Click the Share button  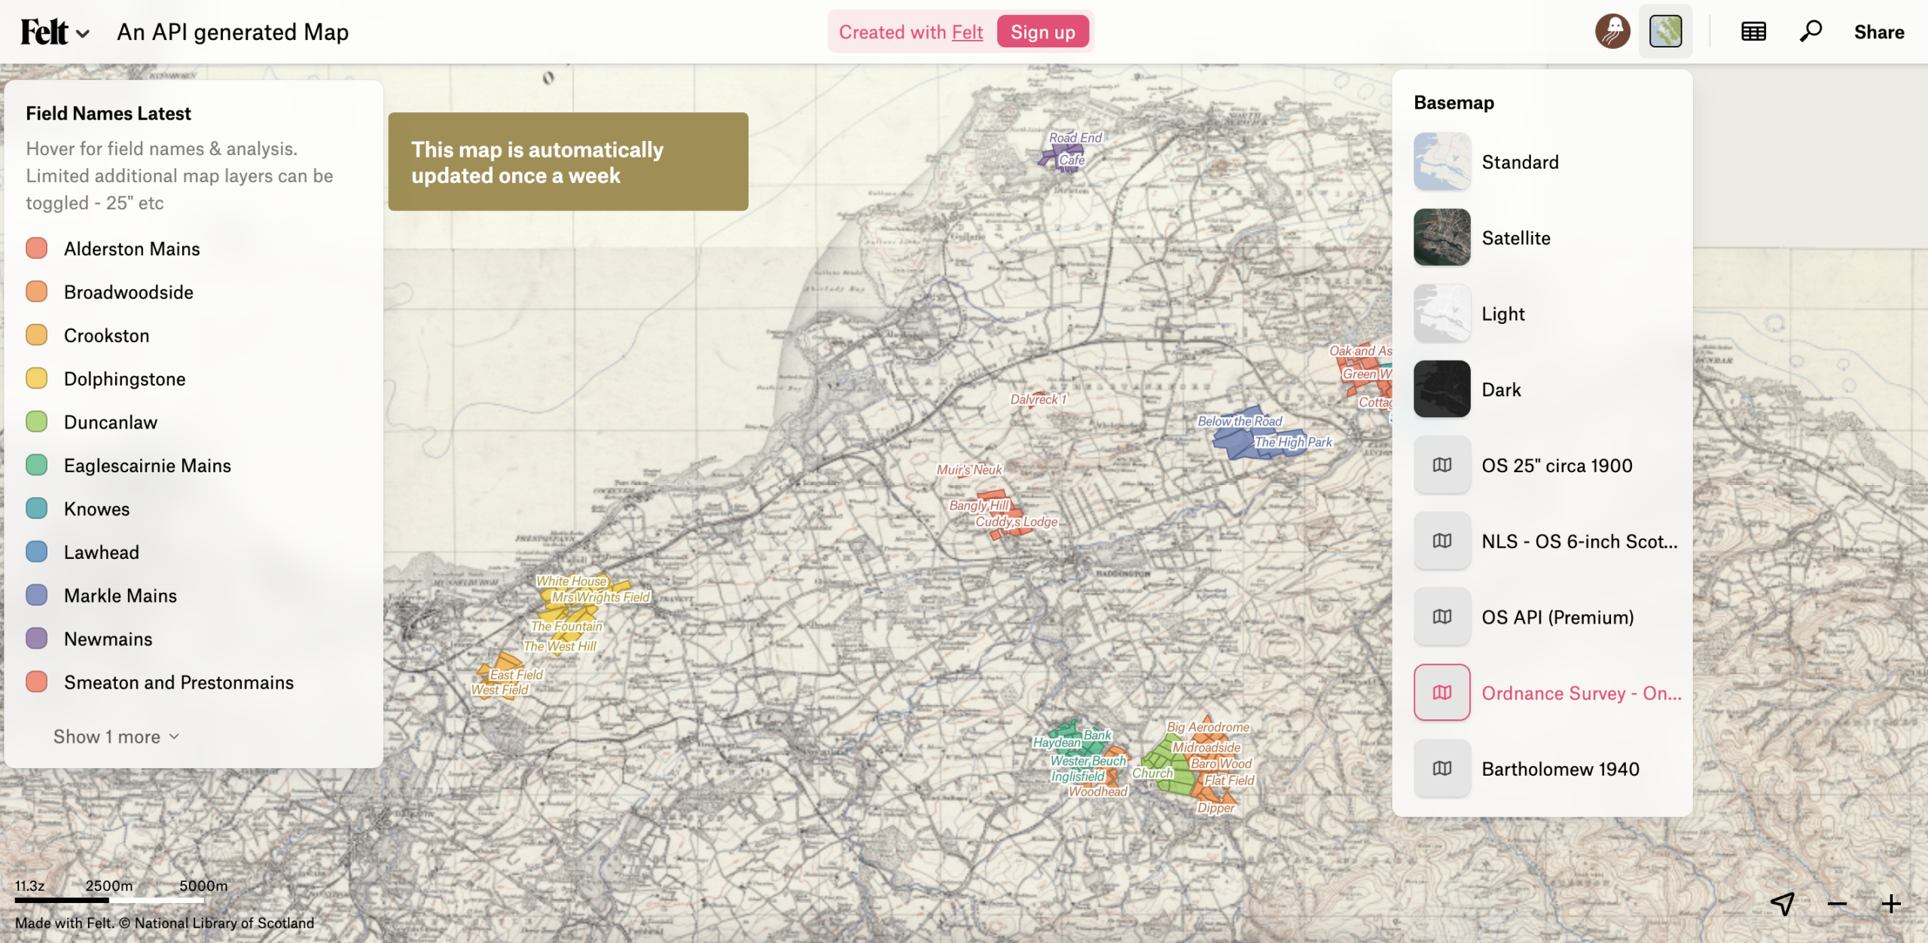point(1878,32)
